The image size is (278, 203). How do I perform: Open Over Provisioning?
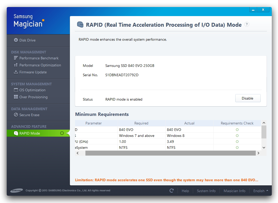[x=33, y=97]
